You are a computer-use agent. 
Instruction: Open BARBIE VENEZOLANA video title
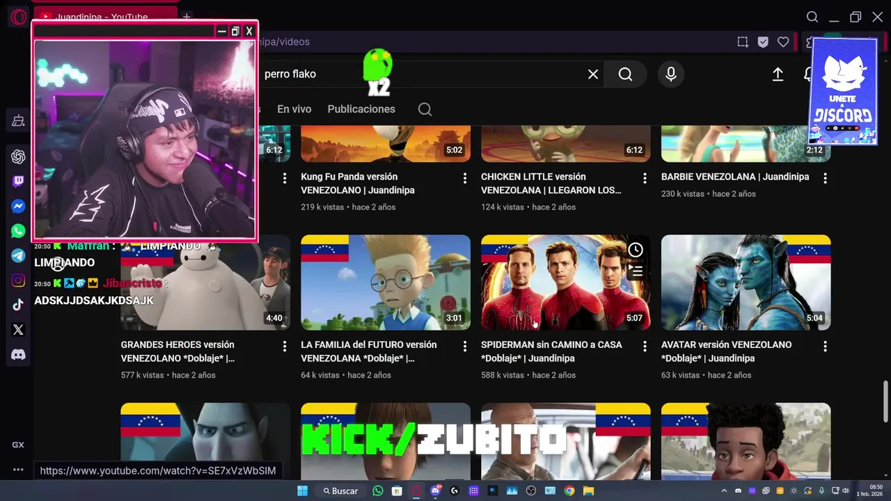pyautogui.click(x=735, y=177)
